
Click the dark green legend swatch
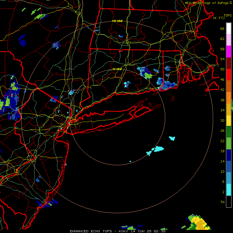pyautogui.click(x=229, y=132)
